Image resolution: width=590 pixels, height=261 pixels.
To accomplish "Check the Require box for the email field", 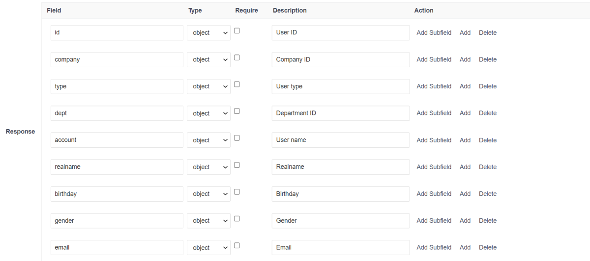I will pyautogui.click(x=237, y=245).
